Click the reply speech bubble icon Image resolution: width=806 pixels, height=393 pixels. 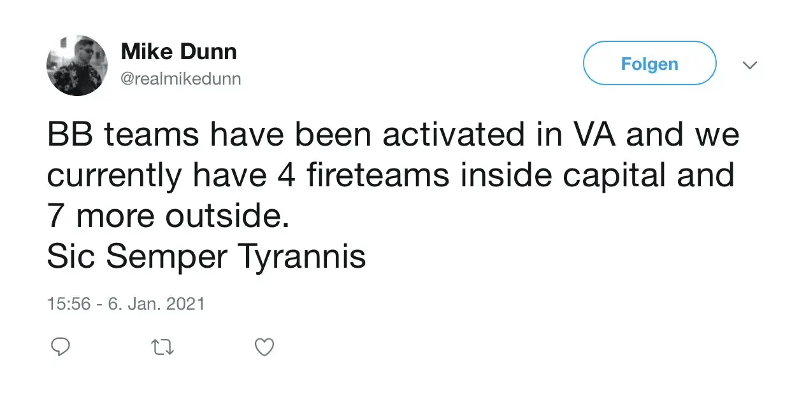(60, 347)
